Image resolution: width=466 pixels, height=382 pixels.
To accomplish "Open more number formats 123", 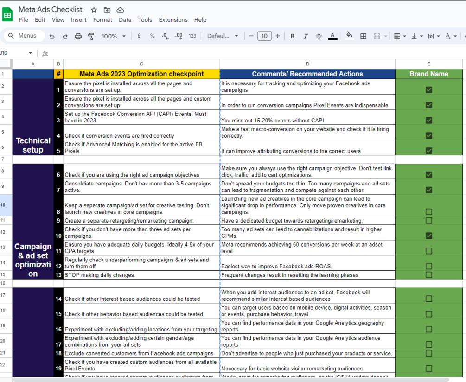I will (192, 36).
